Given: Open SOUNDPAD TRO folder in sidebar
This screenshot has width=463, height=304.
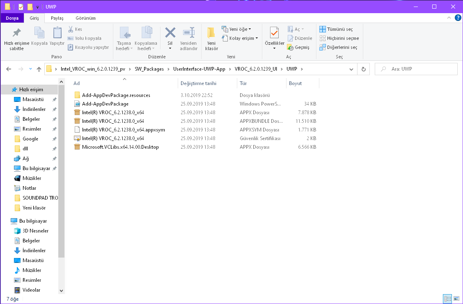Looking at the screenshot, I should (x=40, y=198).
